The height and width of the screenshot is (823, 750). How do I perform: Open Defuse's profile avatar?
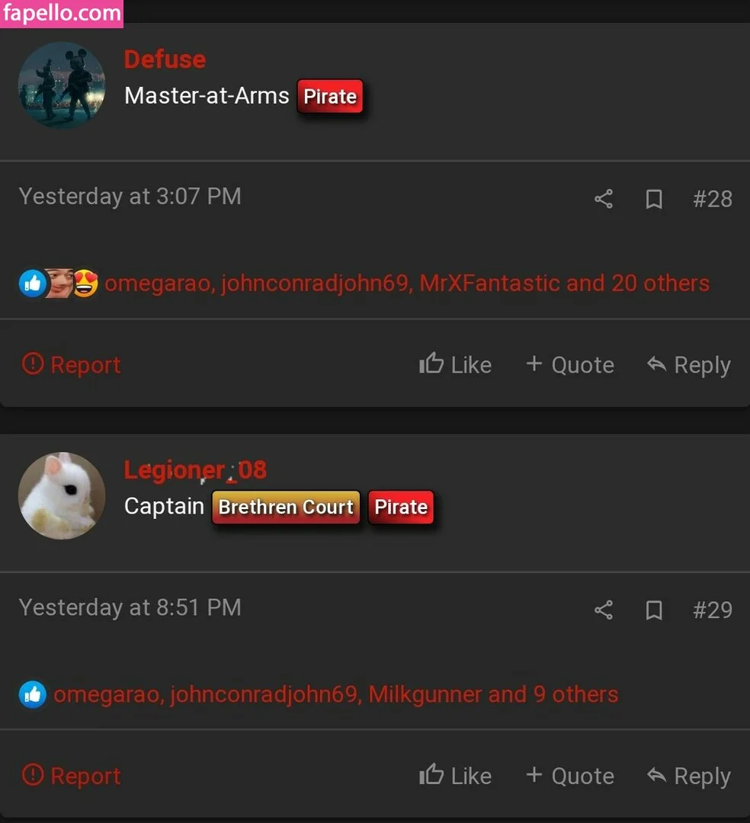[x=62, y=85]
